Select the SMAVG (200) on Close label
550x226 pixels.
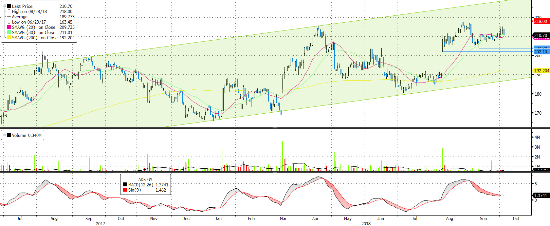35,38
